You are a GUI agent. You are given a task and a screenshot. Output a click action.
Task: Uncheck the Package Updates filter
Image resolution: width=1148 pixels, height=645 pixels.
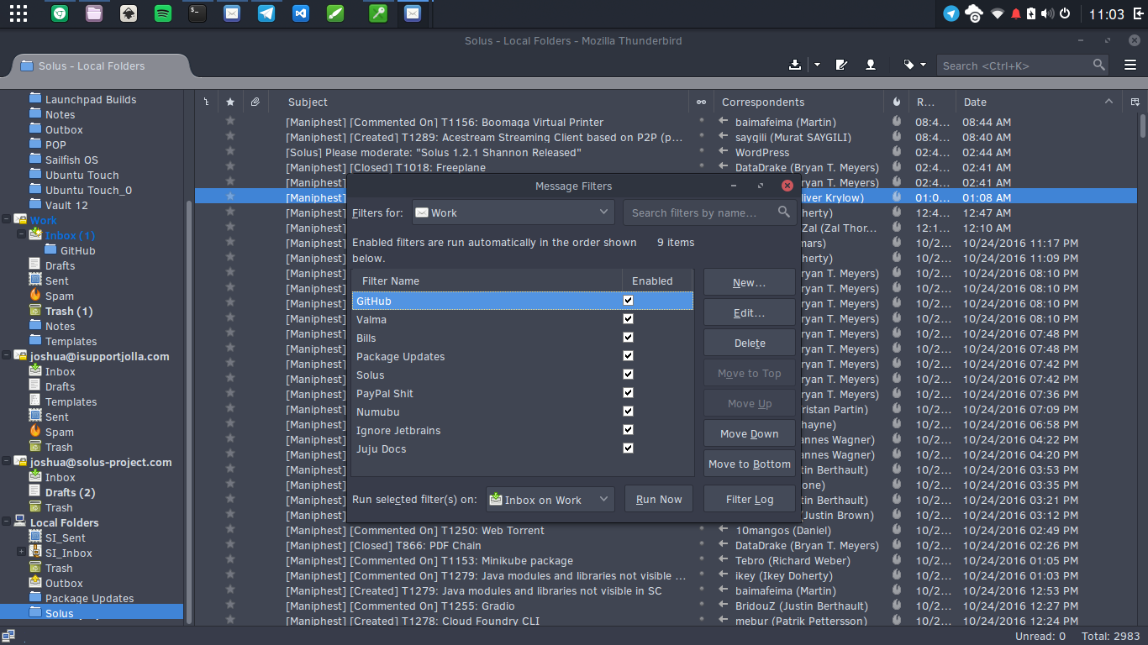tap(628, 356)
